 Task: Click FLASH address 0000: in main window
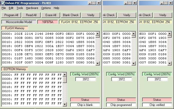(7, 34)
